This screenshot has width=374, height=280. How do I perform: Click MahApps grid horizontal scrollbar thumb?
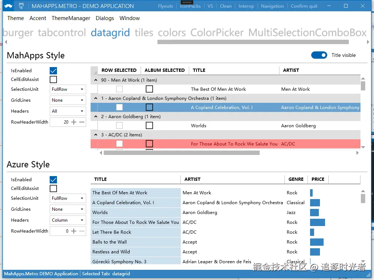182,153
